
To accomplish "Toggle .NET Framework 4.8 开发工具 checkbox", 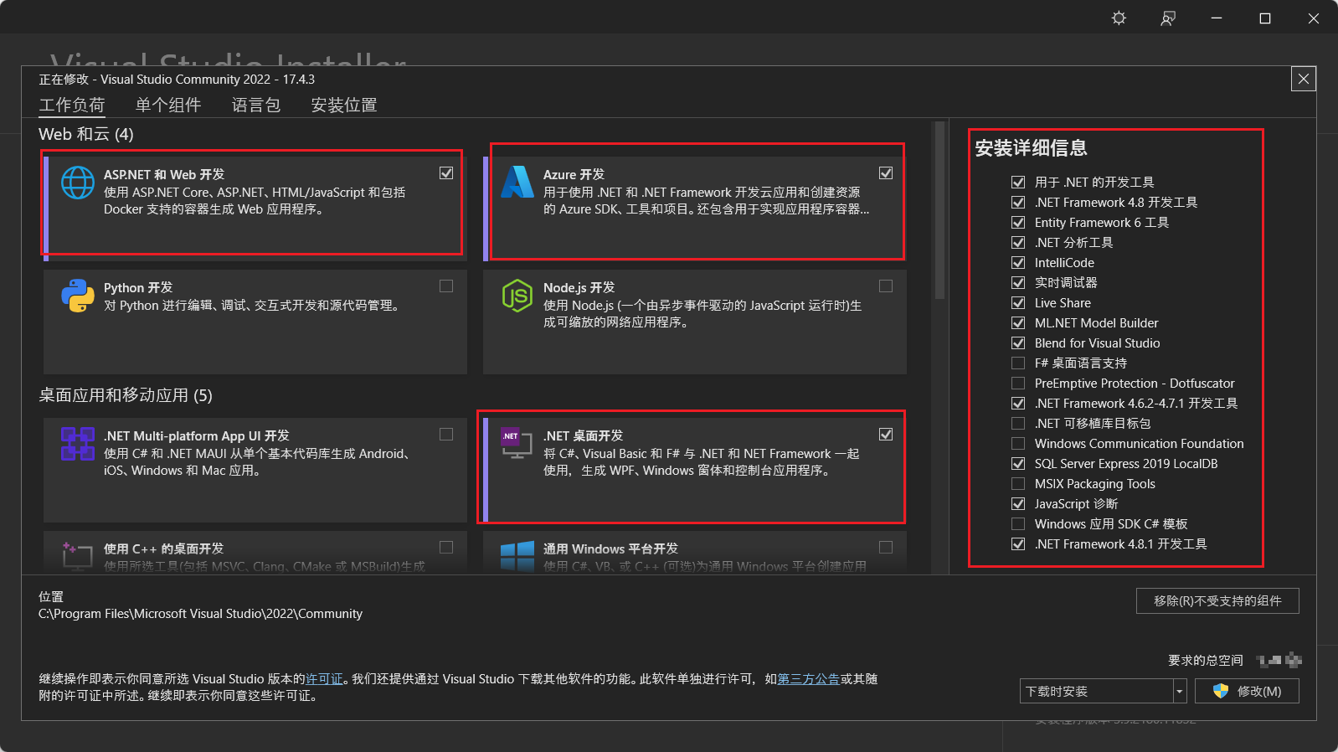I will [x=1018, y=202].
